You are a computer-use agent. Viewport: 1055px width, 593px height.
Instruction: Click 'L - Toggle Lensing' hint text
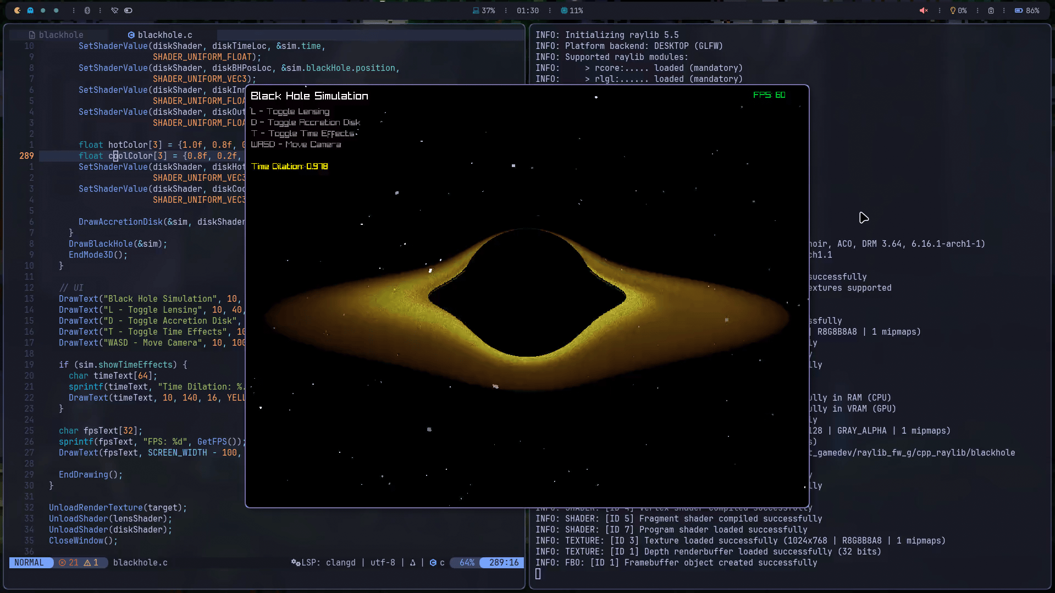(x=290, y=112)
